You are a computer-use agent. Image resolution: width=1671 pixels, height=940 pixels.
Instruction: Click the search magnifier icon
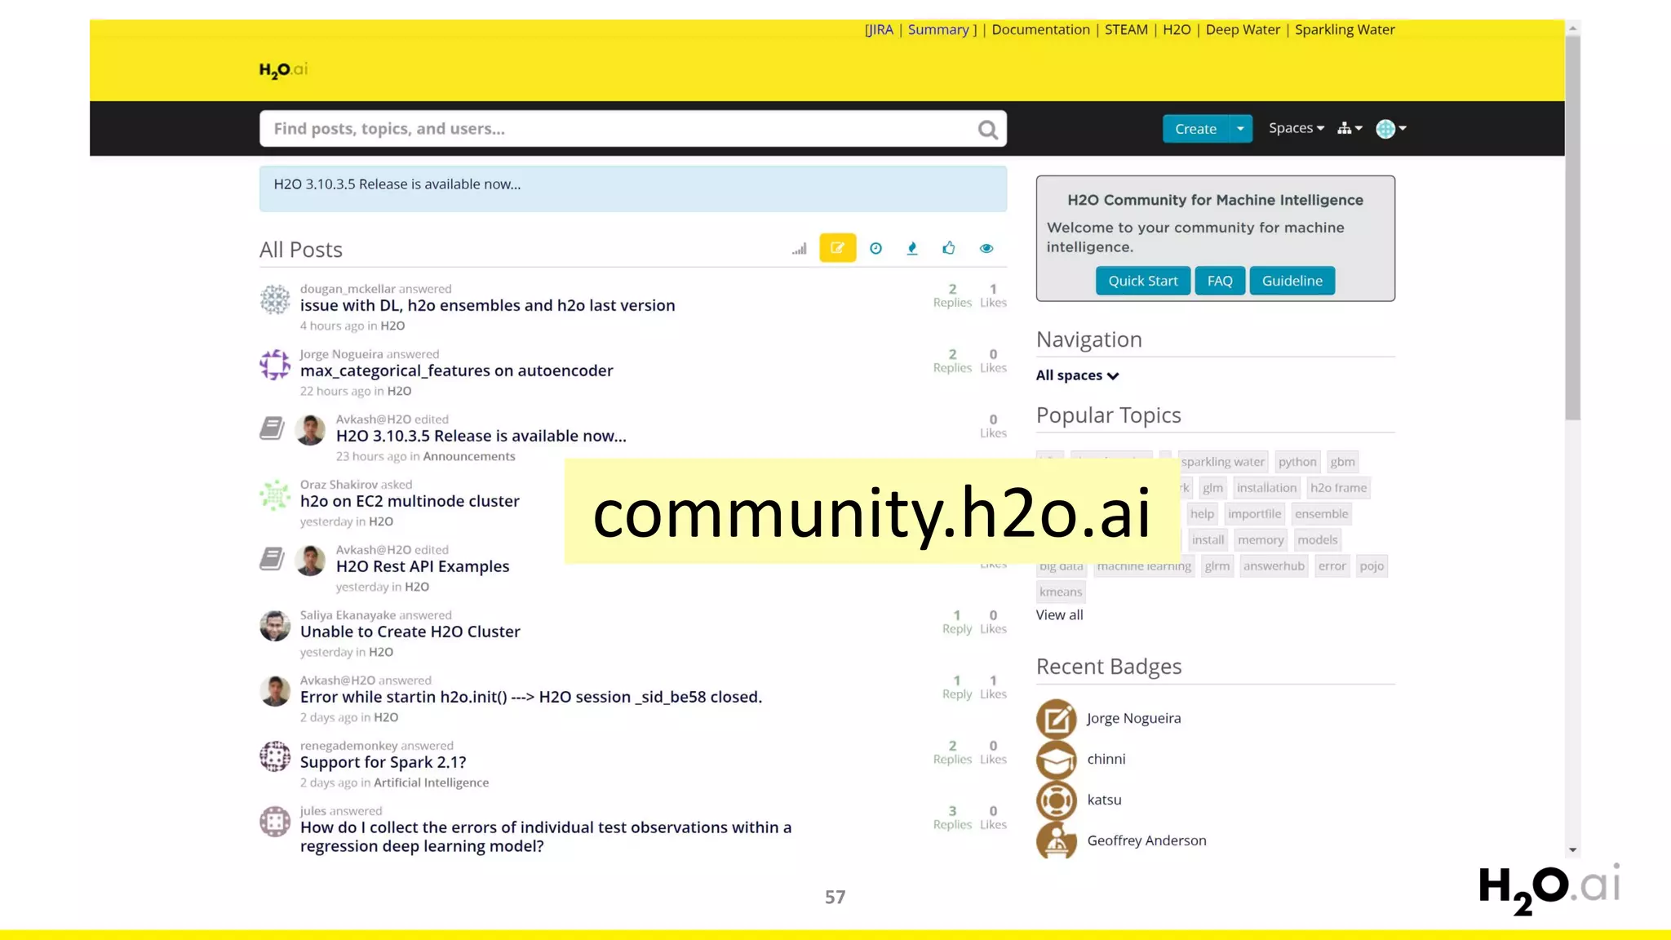point(987,130)
